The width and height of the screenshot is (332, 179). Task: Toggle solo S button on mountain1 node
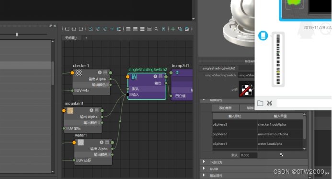(x=91, y=110)
